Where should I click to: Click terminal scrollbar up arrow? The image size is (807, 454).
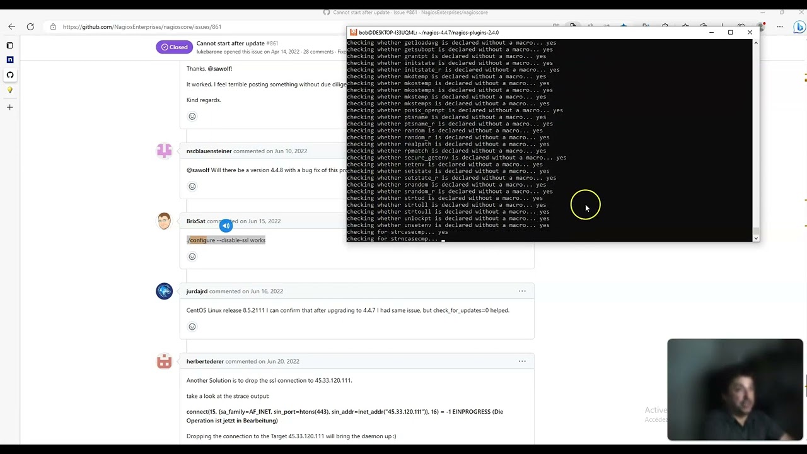pyautogui.click(x=756, y=42)
